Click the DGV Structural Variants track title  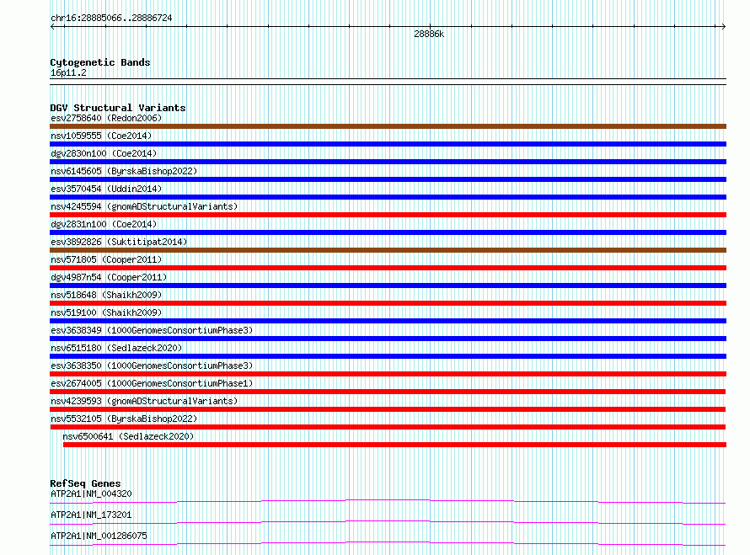pyautogui.click(x=118, y=108)
